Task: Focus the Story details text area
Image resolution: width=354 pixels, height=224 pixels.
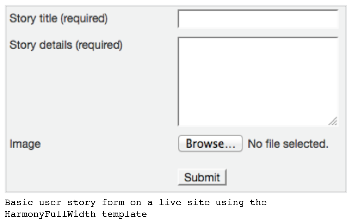Action: [258, 81]
